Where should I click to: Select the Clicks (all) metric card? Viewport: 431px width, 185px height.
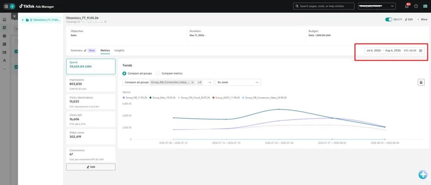(x=91, y=119)
